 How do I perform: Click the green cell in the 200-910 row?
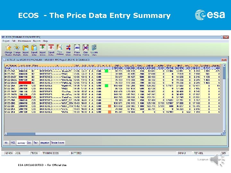[x=107, y=86]
